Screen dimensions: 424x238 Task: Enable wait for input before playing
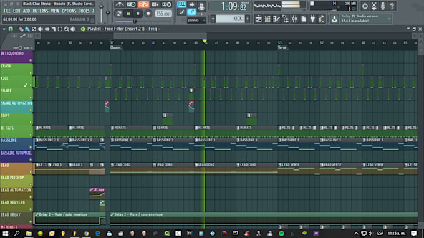pyautogui.click(x=131, y=4)
